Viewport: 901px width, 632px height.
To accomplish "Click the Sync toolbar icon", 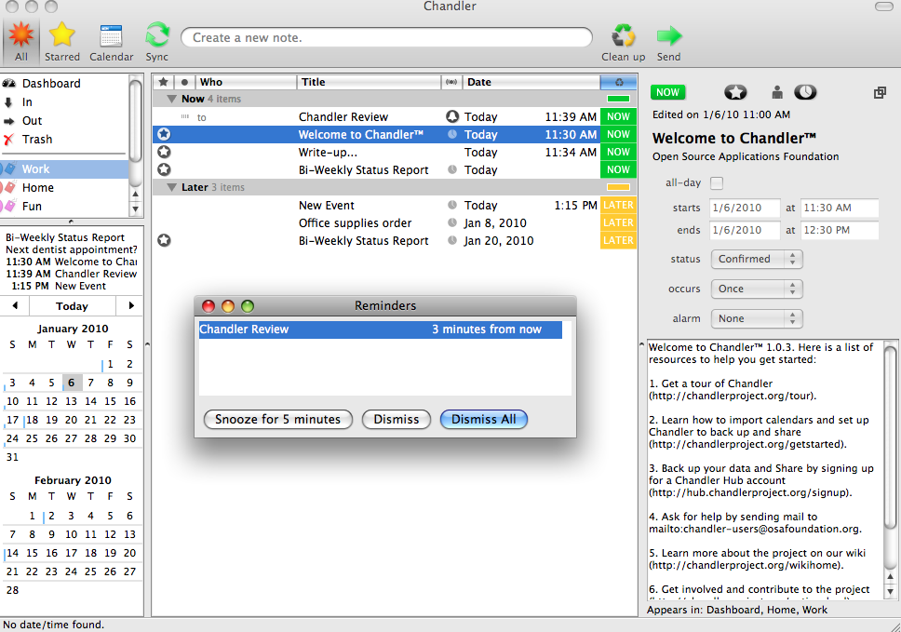I will tap(157, 41).
